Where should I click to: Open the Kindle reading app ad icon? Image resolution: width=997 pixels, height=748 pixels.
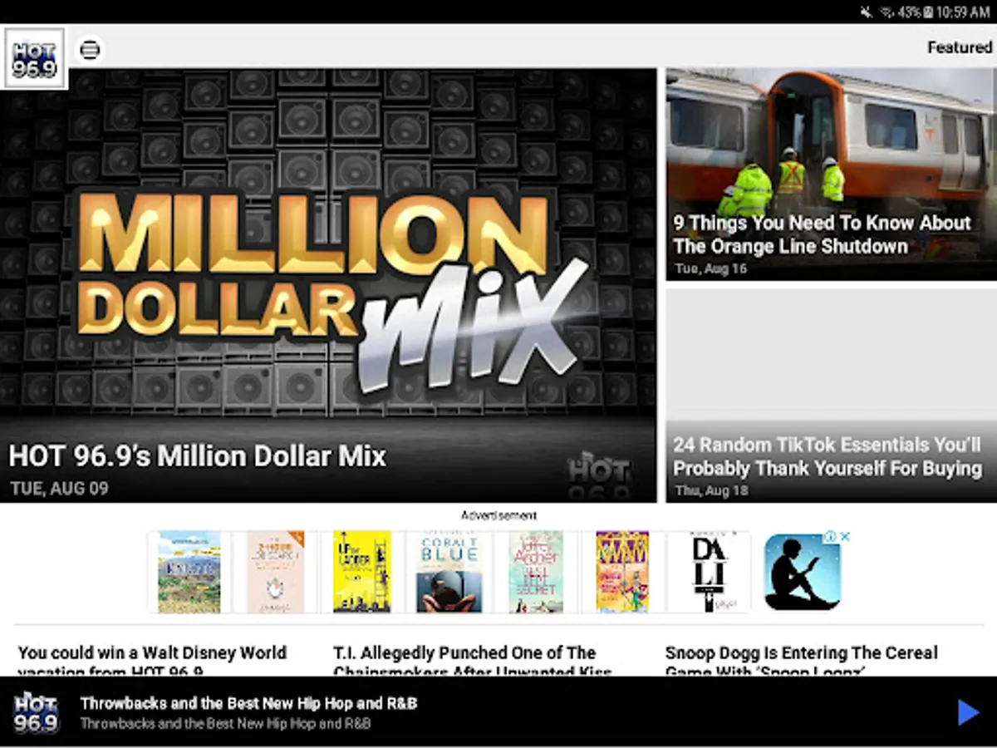(x=802, y=572)
